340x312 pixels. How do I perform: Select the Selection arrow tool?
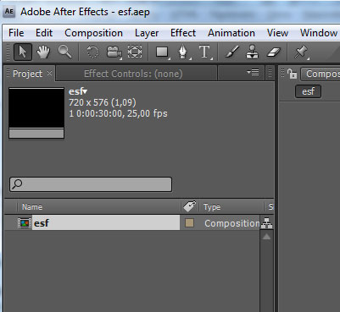pos(23,52)
